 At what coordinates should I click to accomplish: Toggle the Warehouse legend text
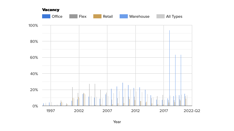click(x=139, y=17)
